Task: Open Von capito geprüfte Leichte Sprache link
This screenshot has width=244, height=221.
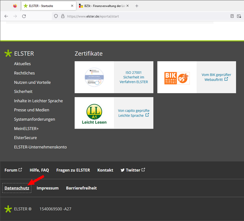Action: coord(134,113)
